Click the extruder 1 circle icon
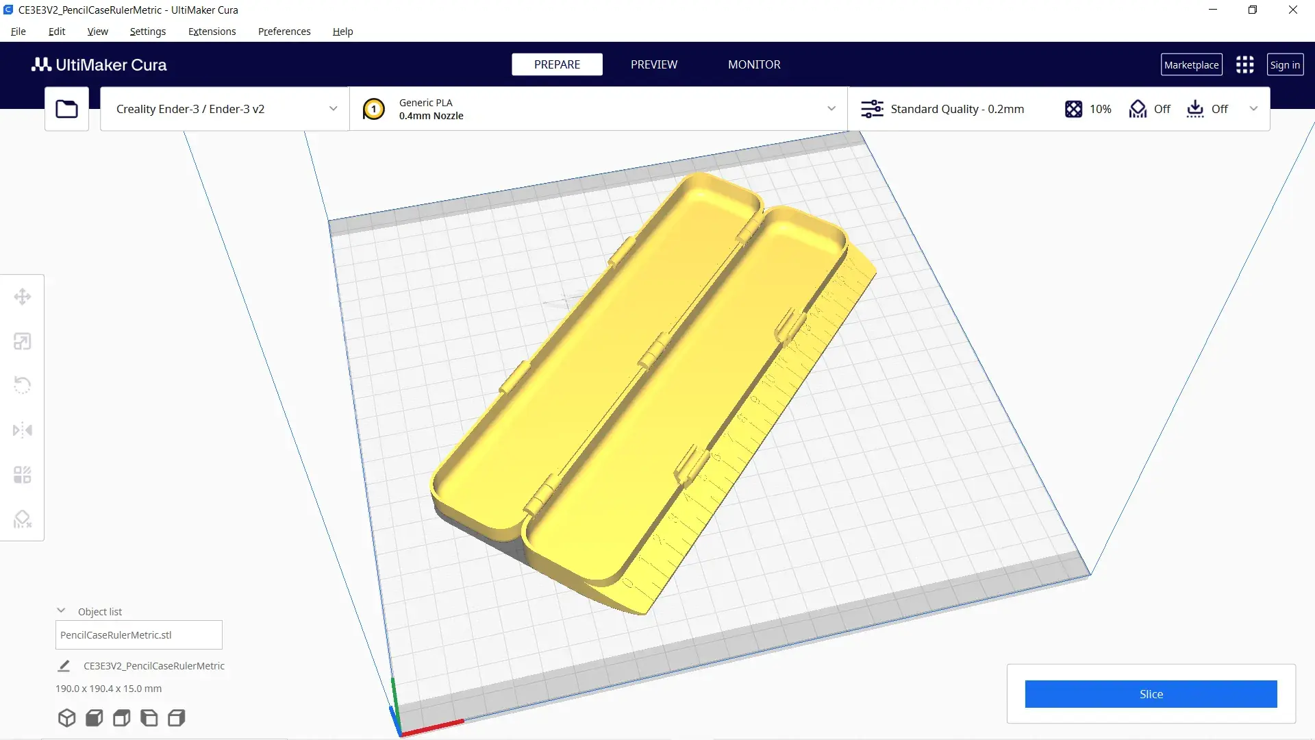The height and width of the screenshot is (740, 1315). point(373,109)
